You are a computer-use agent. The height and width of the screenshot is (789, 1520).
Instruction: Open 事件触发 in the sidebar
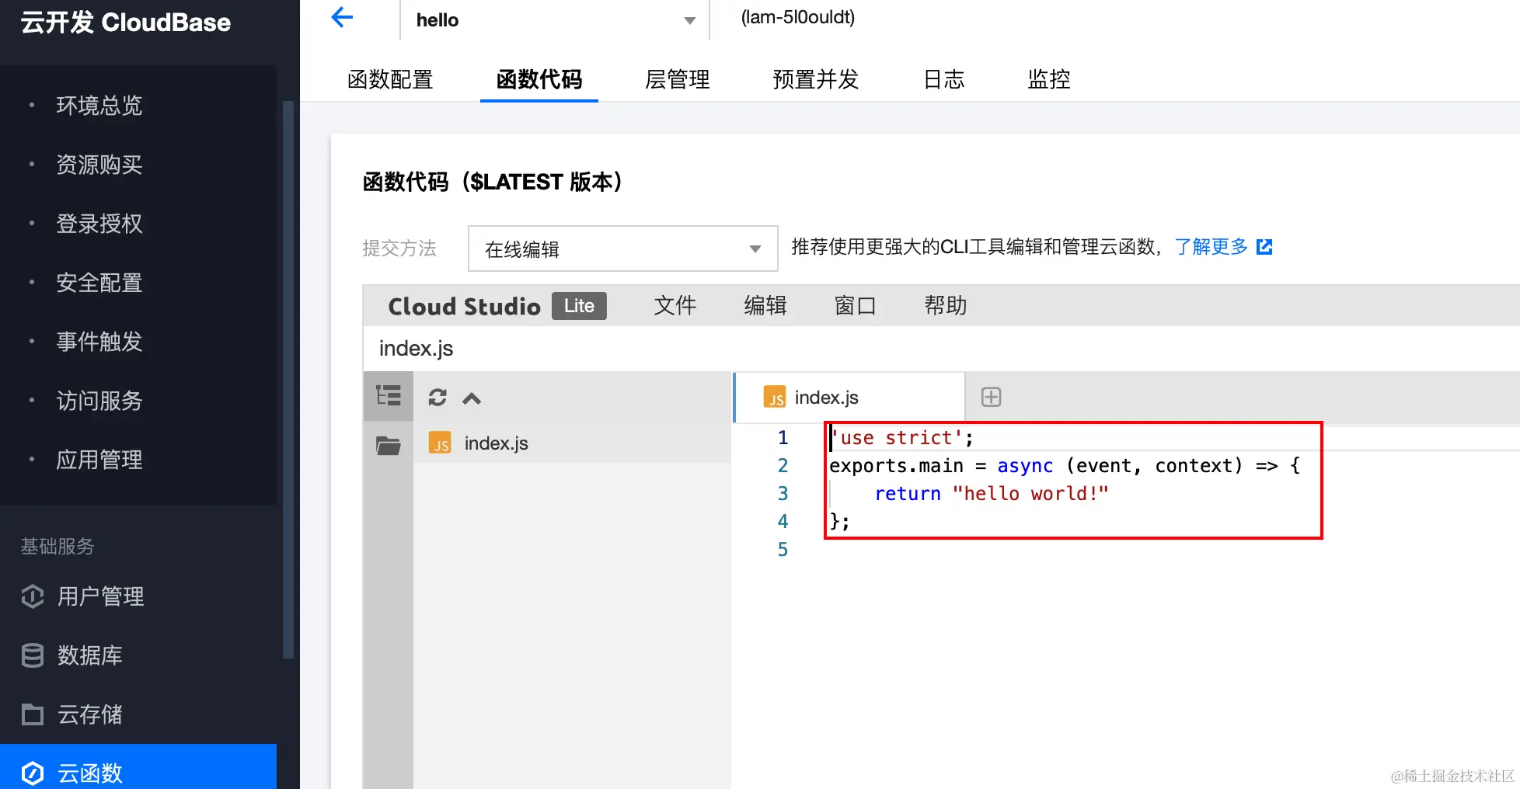pos(99,342)
